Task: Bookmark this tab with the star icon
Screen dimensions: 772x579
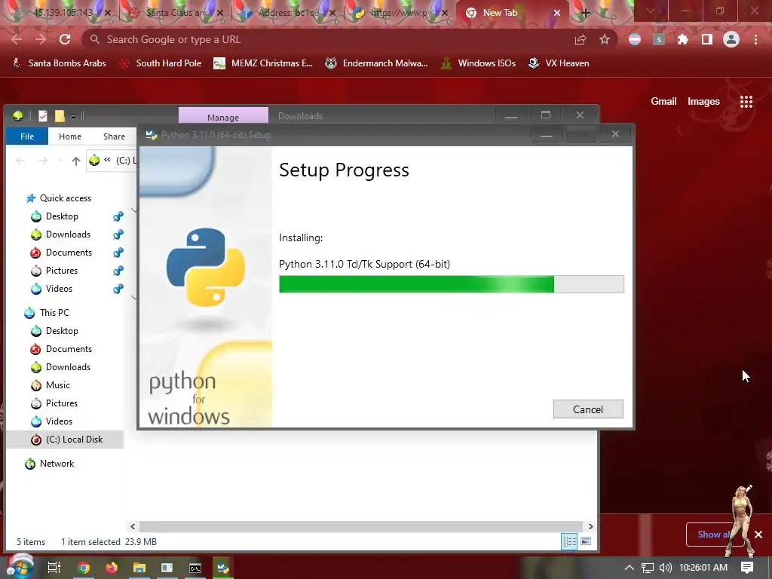Action: pos(605,39)
